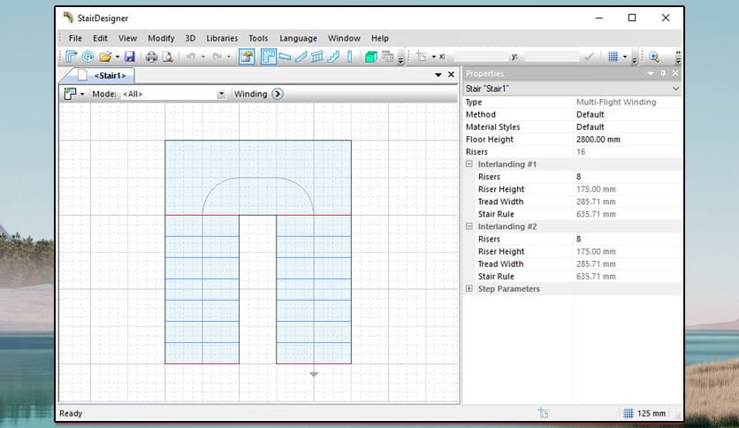Open the Stair "Stair1" object selector dropdown
Viewport: 739px width, 428px height.
tap(675, 88)
